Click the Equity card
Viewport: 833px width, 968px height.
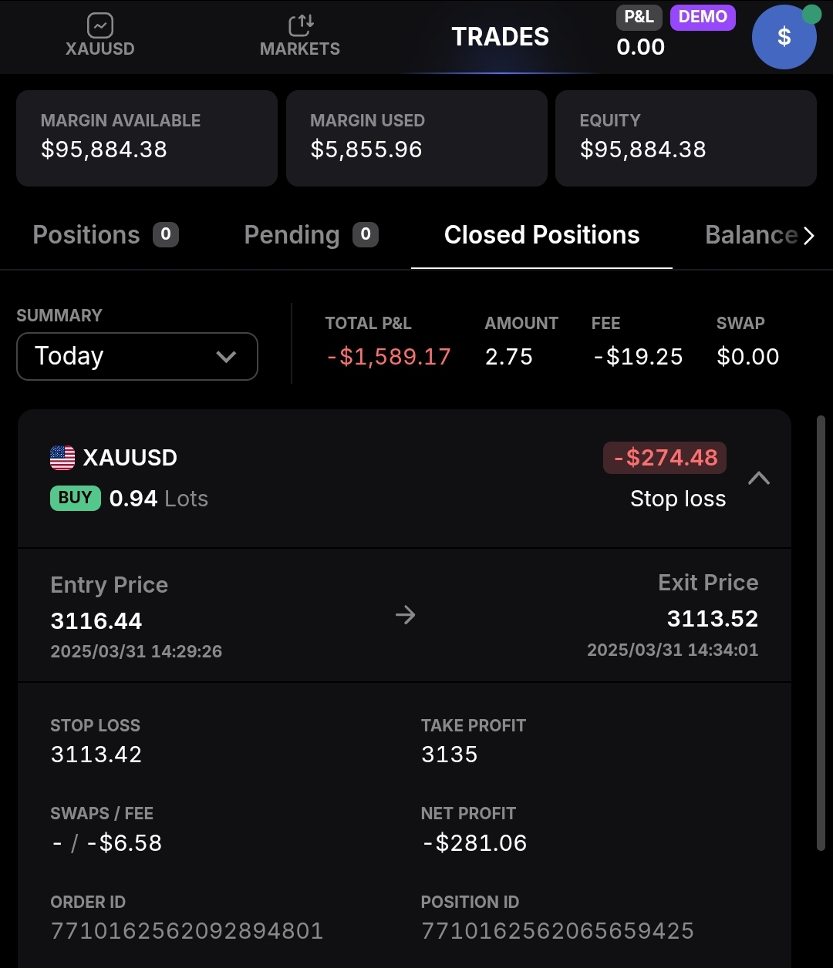pos(686,138)
